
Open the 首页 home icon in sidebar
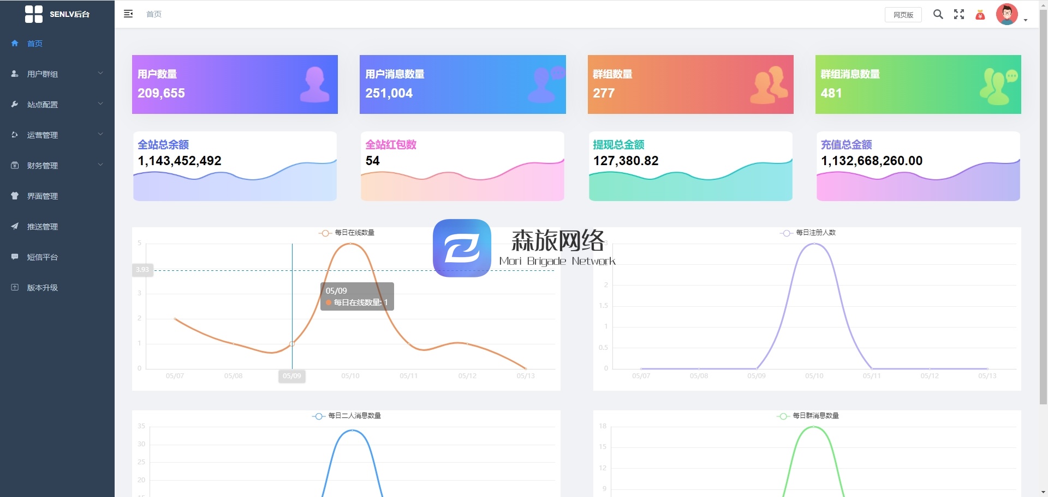15,43
